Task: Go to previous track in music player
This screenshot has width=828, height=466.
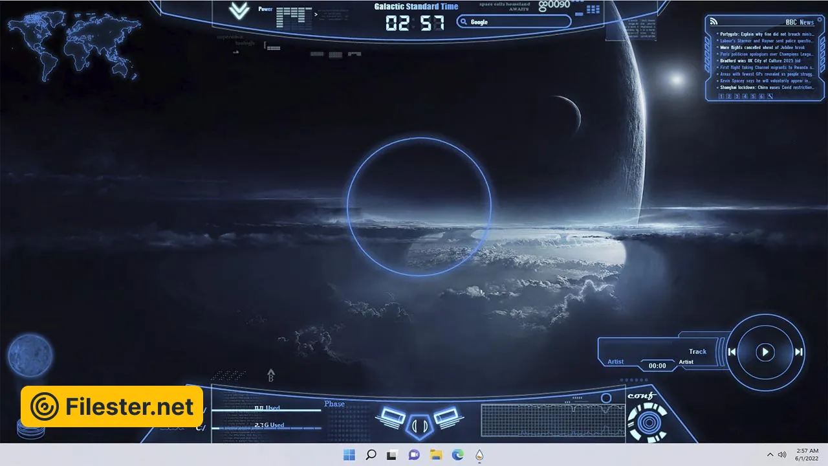Action: click(x=732, y=352)
